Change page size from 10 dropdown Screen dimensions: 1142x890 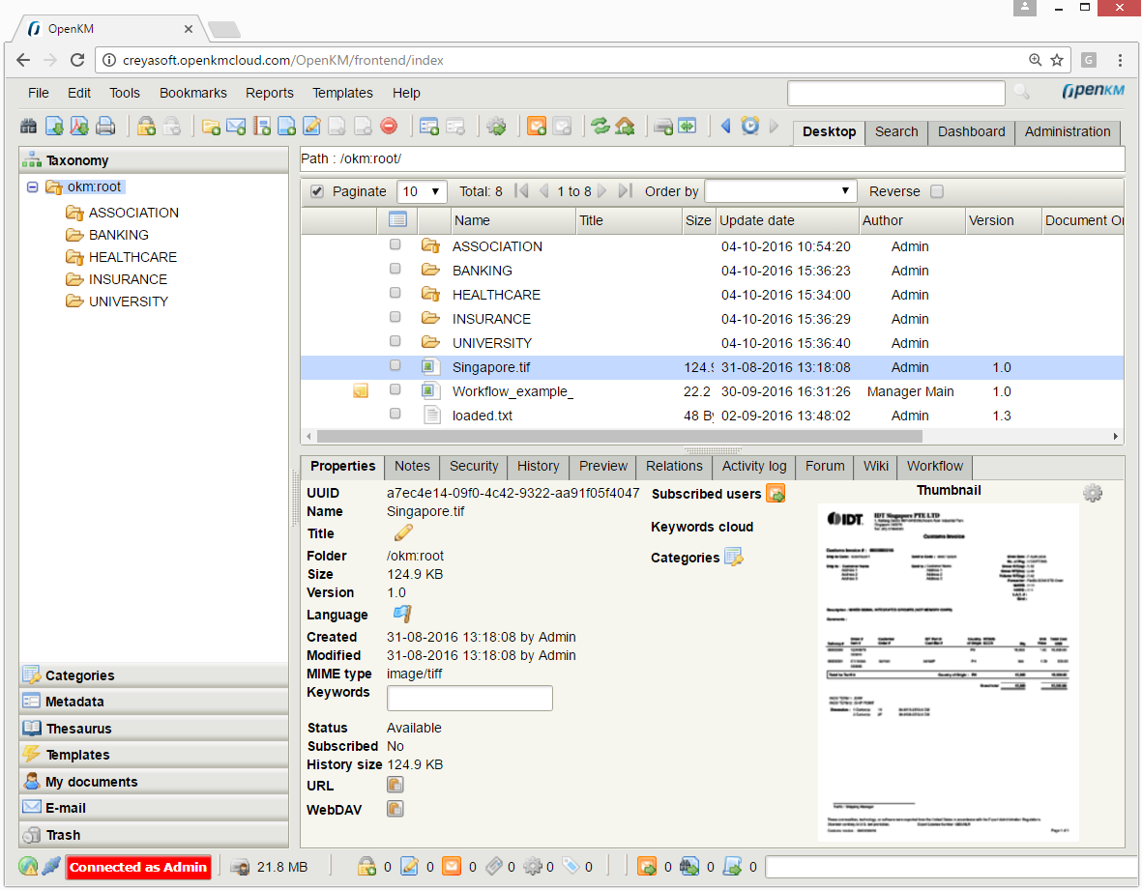point(422,191)
